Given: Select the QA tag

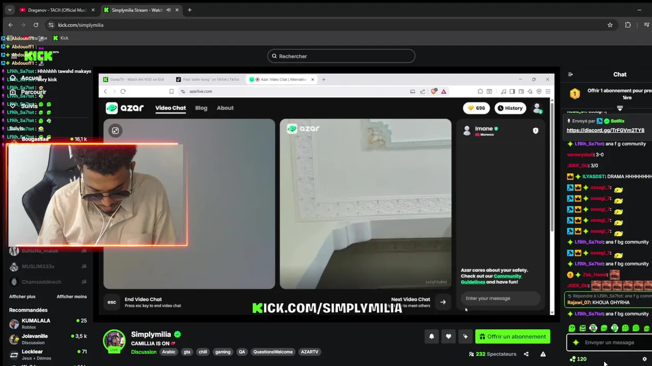Looking at the screenshot, I should pos(242,352).
